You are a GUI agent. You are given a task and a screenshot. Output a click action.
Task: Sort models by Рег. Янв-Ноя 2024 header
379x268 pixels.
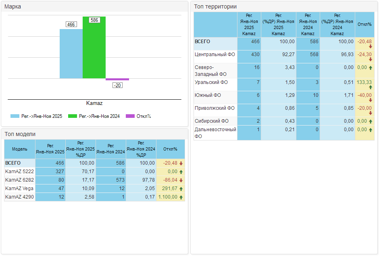[111, 149]
